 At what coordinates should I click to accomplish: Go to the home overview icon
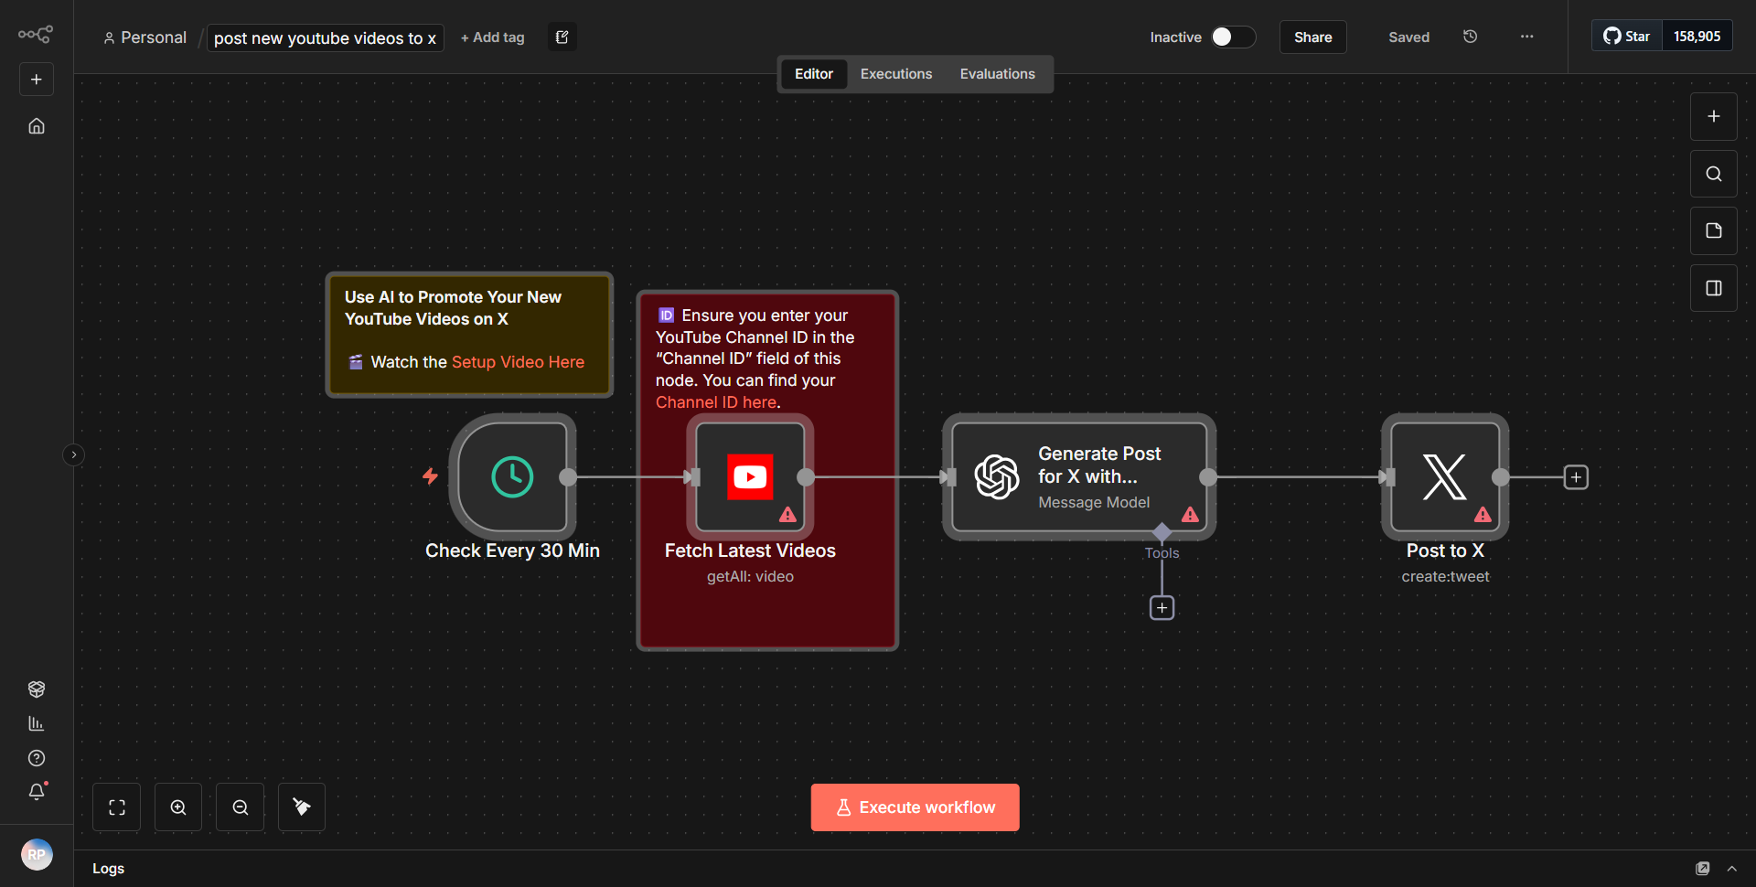point(37,126)
